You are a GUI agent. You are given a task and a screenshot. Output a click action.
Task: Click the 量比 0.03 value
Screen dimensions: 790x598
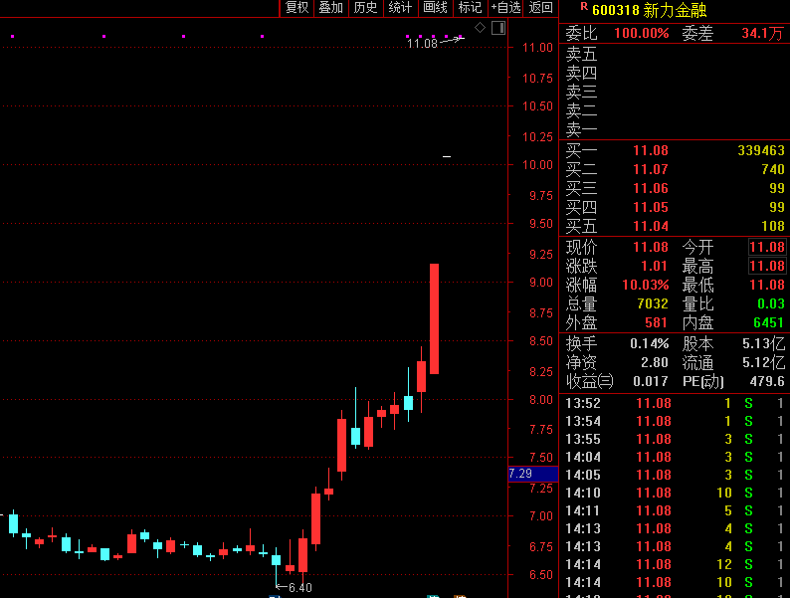tap(771, 303)
